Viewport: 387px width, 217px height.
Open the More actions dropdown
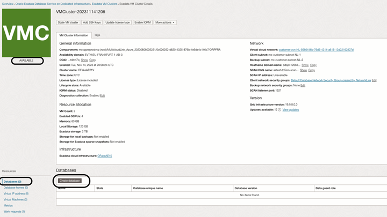[x=165, y=23]
